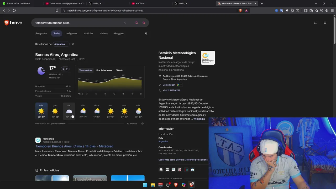Open Brave Leo AI sparkle icon in toolbar
Image resolution: width=336 pixels, height=189 pixels.
[x=316, y=10]
